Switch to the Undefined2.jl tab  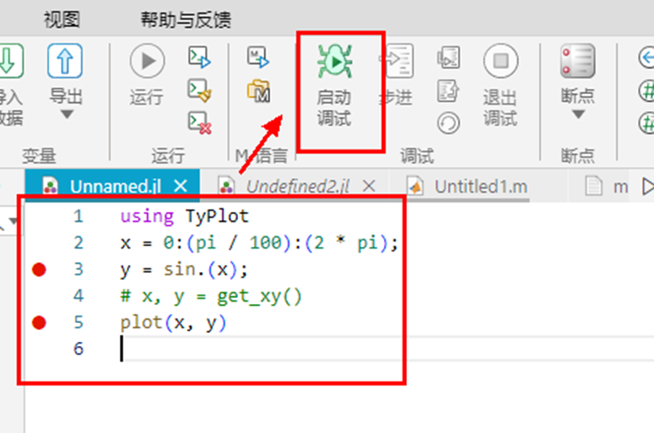point(297,186)
